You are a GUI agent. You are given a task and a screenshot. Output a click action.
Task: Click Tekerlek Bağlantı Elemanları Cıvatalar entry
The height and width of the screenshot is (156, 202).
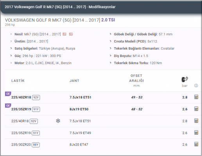click(144, 48)
